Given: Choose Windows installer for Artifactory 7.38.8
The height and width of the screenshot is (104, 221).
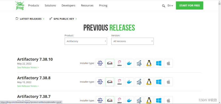Looking at the screenshot, I should click(x=159, y=82).
